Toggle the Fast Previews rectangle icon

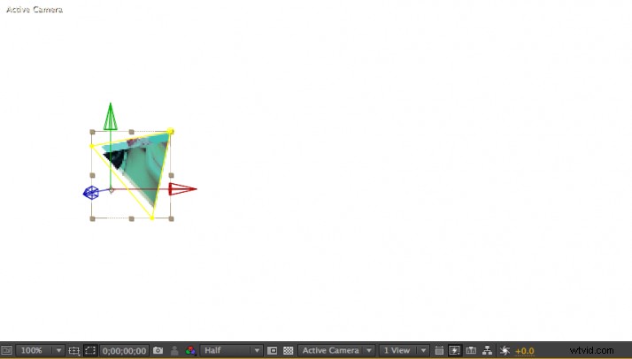tap(272, 350)
